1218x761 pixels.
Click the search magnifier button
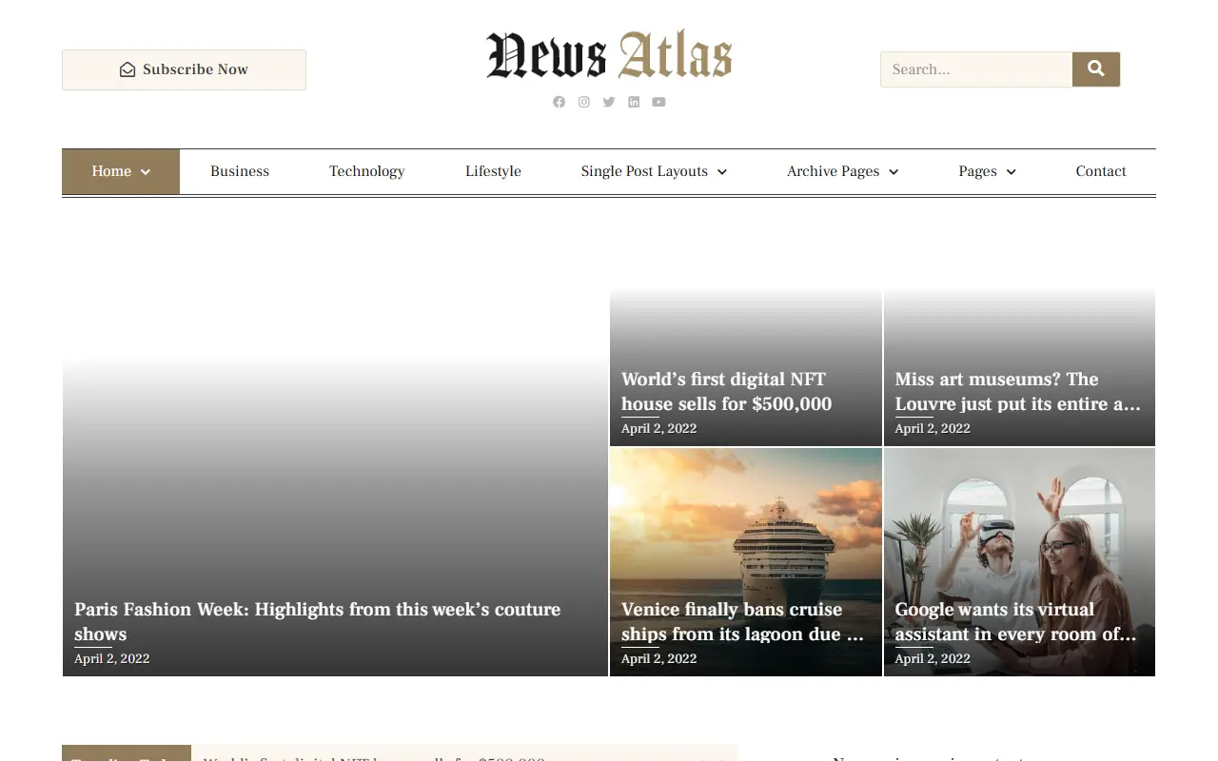point(1096,69)
